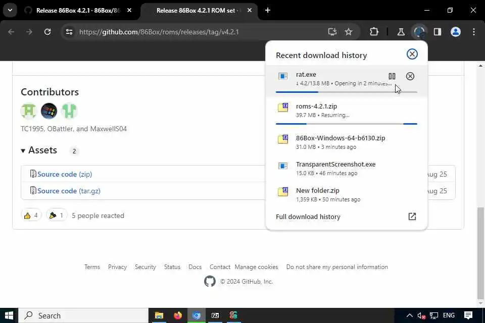Open Security footer link
This screenshot has width=485, height=323.
[x=145, y=267]
